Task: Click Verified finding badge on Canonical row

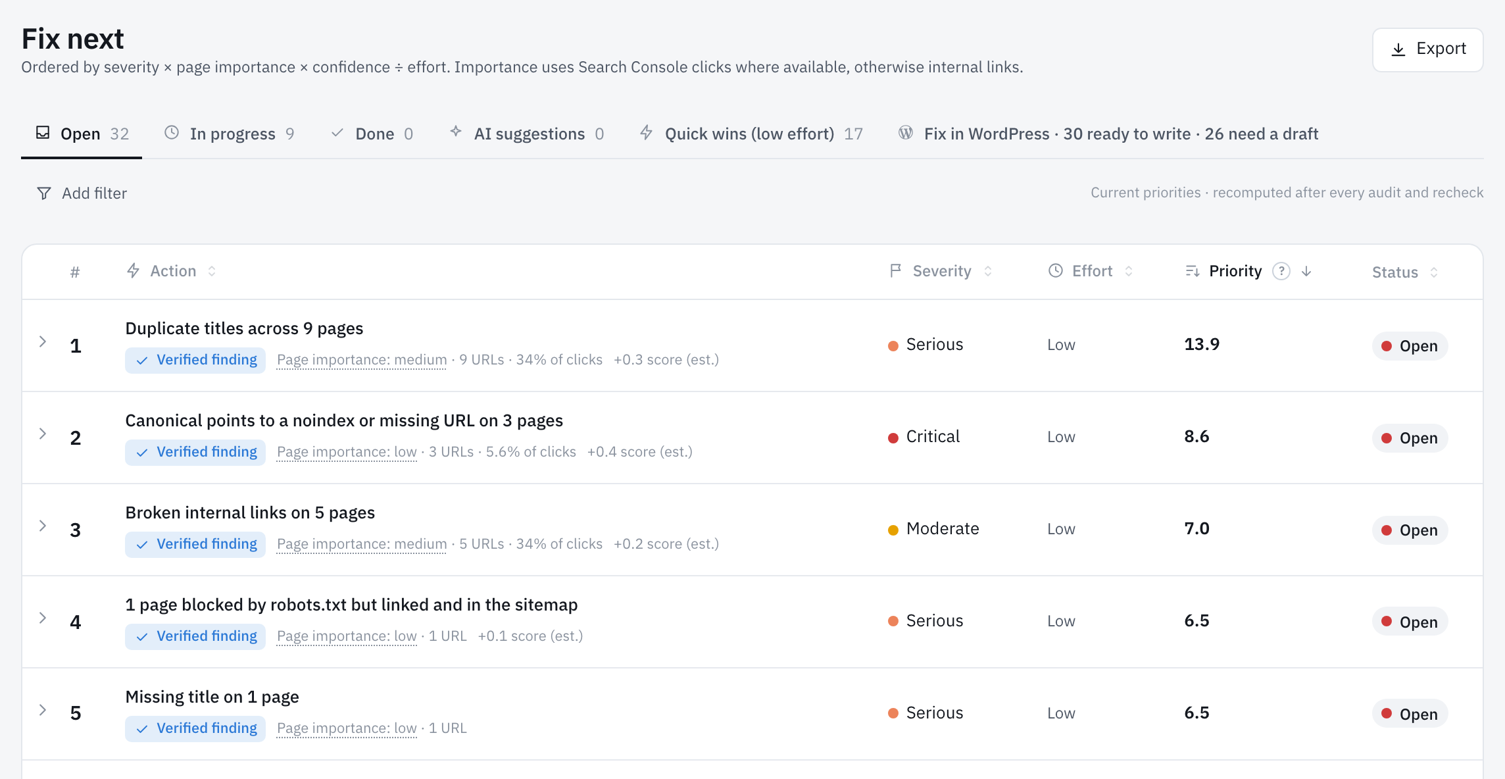Action: (x=195, y=452)
